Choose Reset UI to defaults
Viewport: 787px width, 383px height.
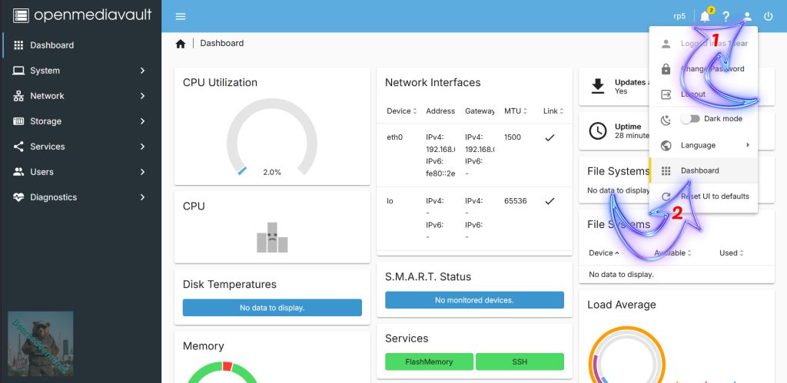[x=713, y=196]
